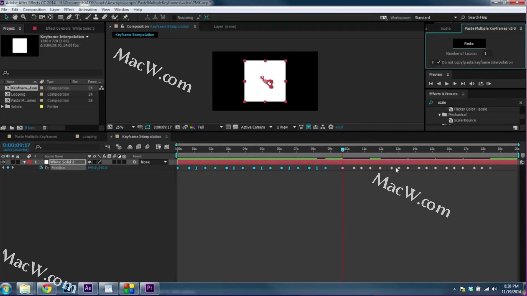Click the motion blur enable icon in timeline

coord(147,147)
